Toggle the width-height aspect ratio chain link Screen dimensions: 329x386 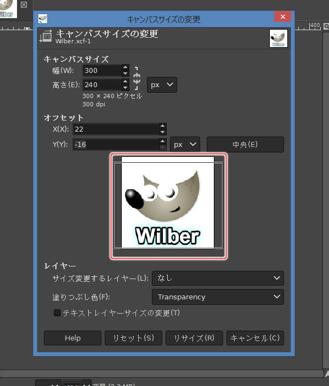point(137,78)
